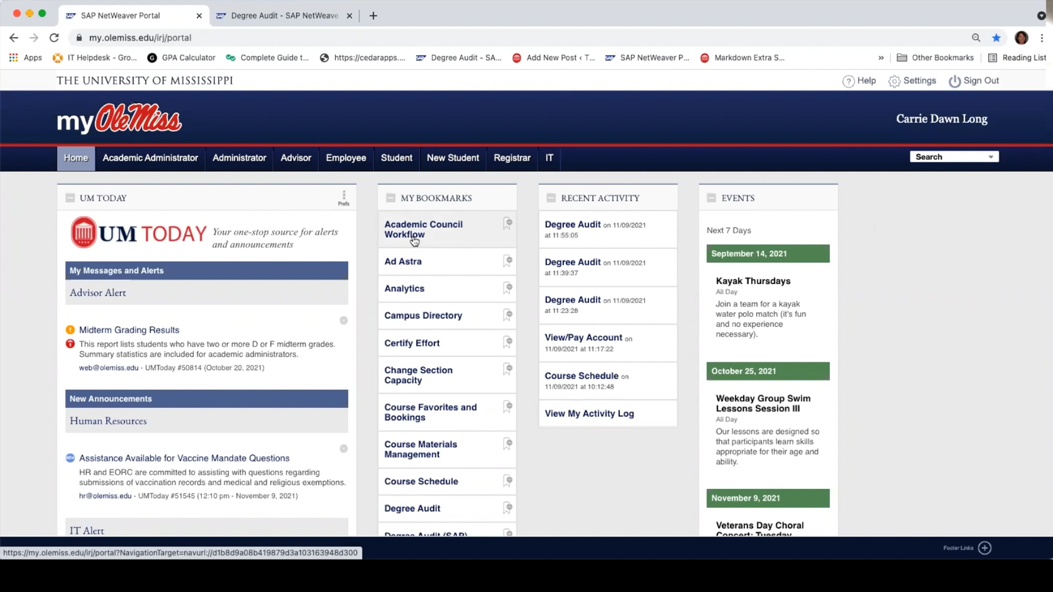
Task: Click the zoom magnifier icon in address bar
Action: point(976,38)
